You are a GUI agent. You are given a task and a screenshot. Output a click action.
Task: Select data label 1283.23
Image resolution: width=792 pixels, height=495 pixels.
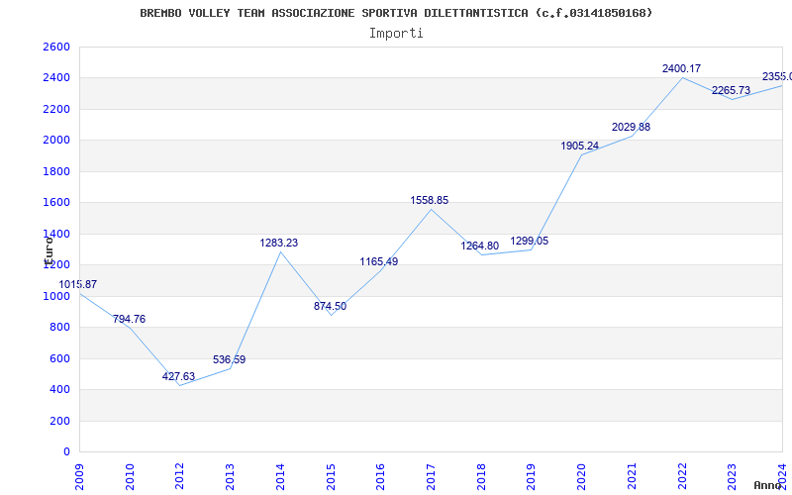click(279, 243)
